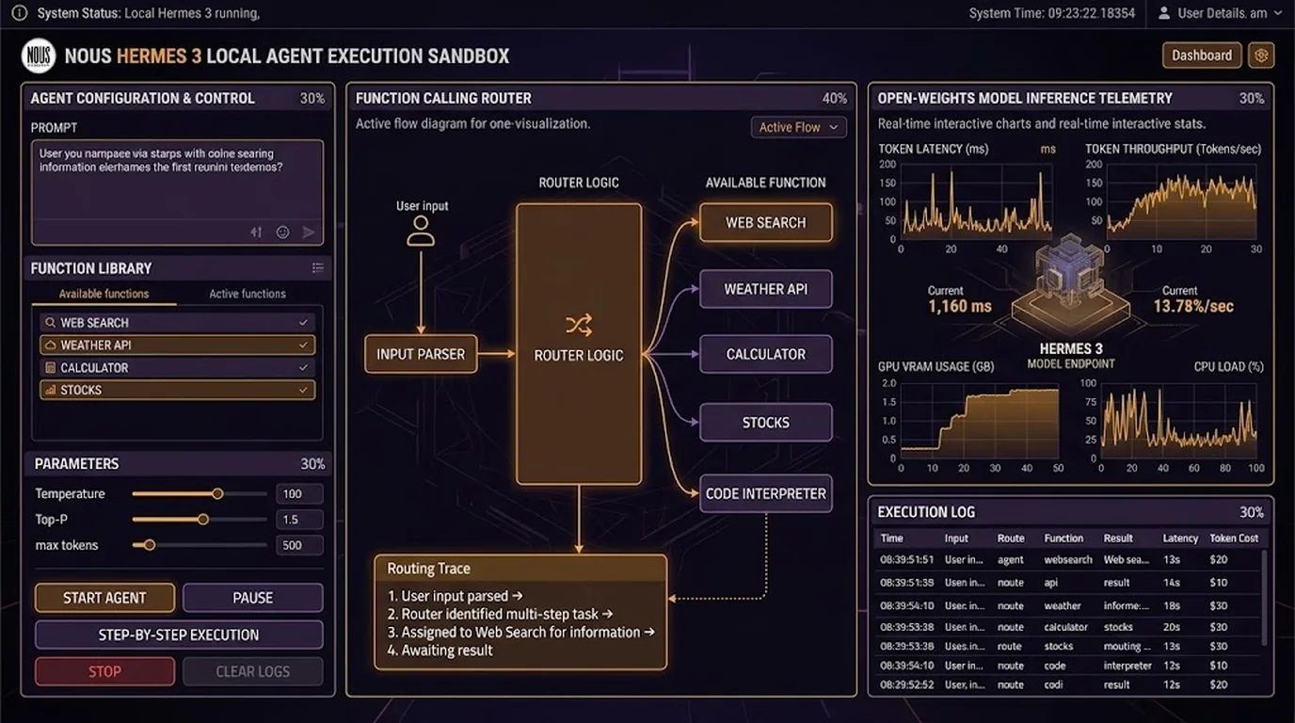Switch to the Active functions tab
This screenshot has width=1295, height=723.
tap(248, 294)
